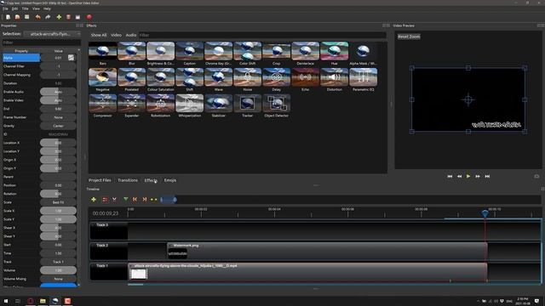The width and height of the screenshot is (545, 306).
Task: Filter effects list to Audio only
Action: [x=130, y=35]
